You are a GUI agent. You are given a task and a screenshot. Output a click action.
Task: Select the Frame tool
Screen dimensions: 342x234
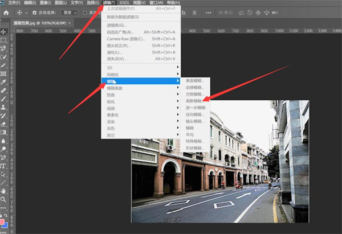pos(3,73)
